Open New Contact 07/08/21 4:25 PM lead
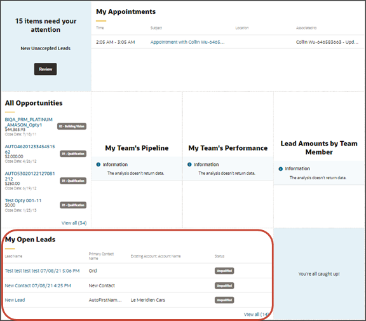Image resolution: width=366 pixels, height=321 pixels. pyautogui.click(x=38, y=285)
